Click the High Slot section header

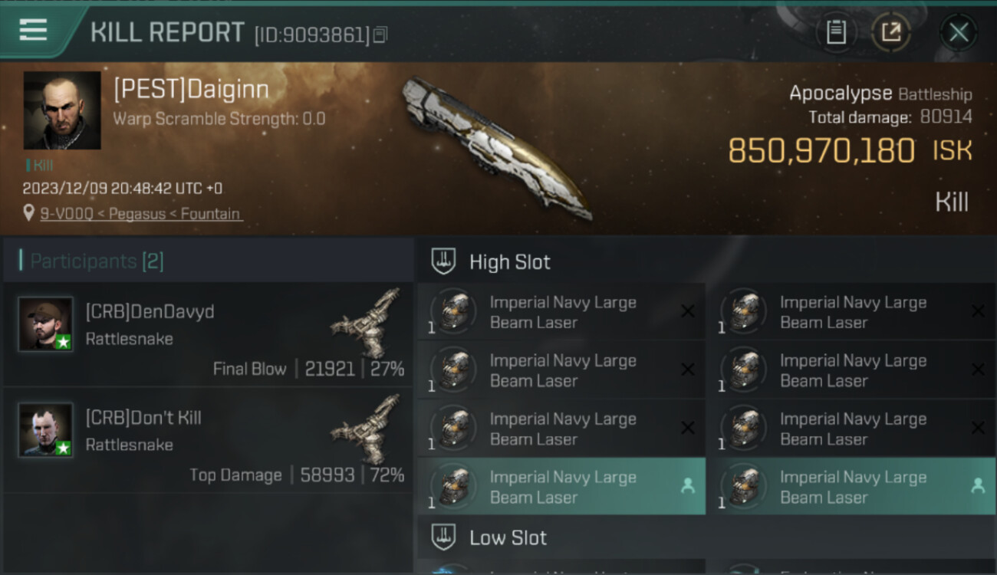click(706, 261)
